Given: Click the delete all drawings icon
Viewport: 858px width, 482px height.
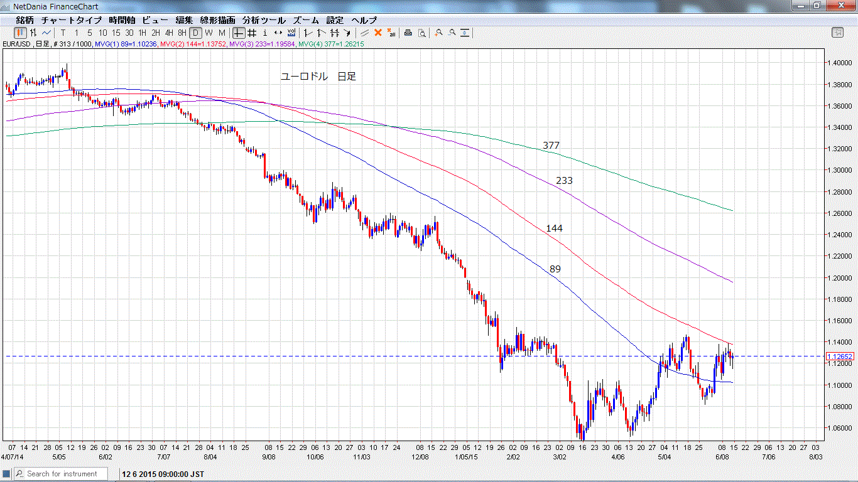Looking at the screenshot, I should pos(391,33).
